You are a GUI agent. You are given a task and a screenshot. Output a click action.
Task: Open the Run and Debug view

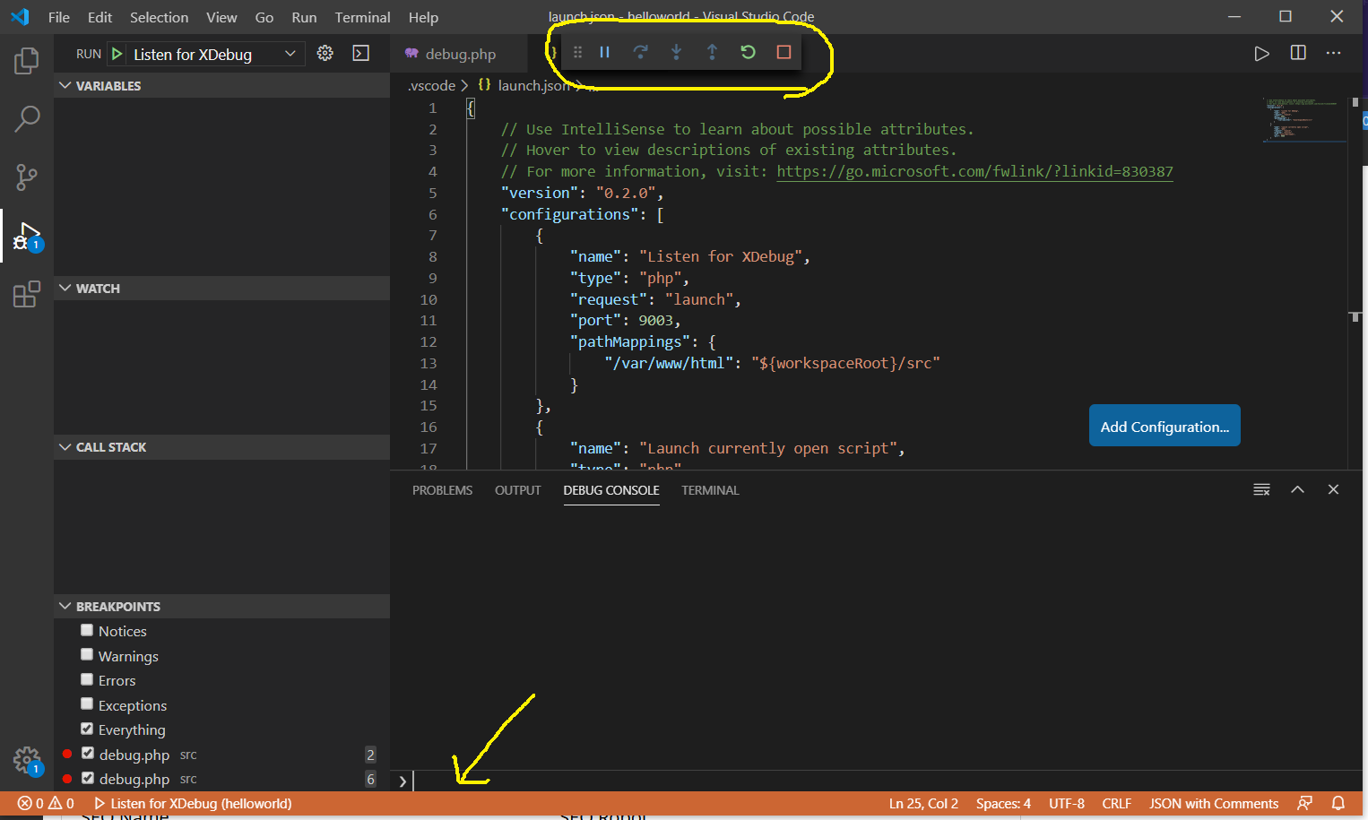point(27,237)
